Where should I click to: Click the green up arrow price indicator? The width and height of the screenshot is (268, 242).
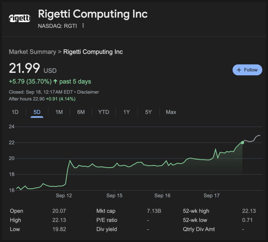[x=55, y=81]
